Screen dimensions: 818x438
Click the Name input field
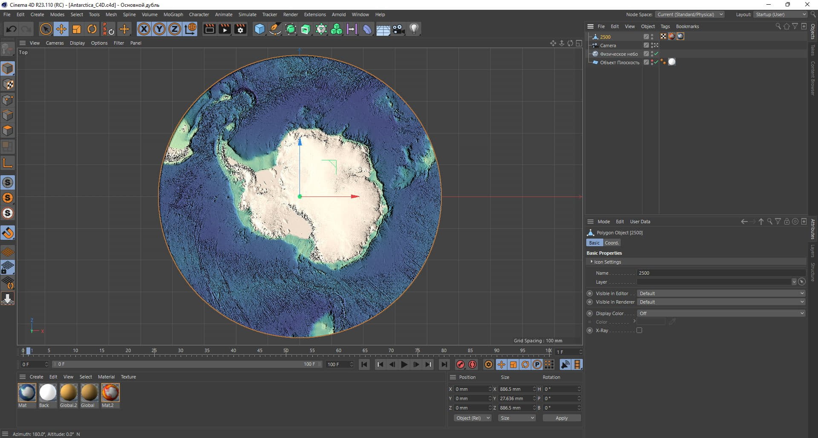[x=721, y=273]
